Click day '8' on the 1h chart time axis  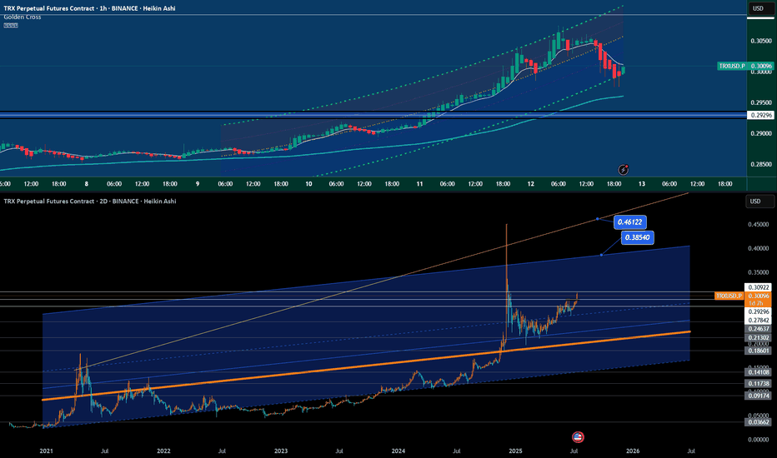tap(86, 184)
